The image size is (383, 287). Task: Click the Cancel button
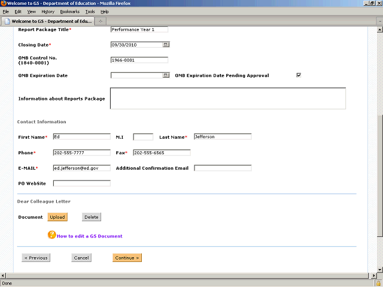click(x=81, y=258)
